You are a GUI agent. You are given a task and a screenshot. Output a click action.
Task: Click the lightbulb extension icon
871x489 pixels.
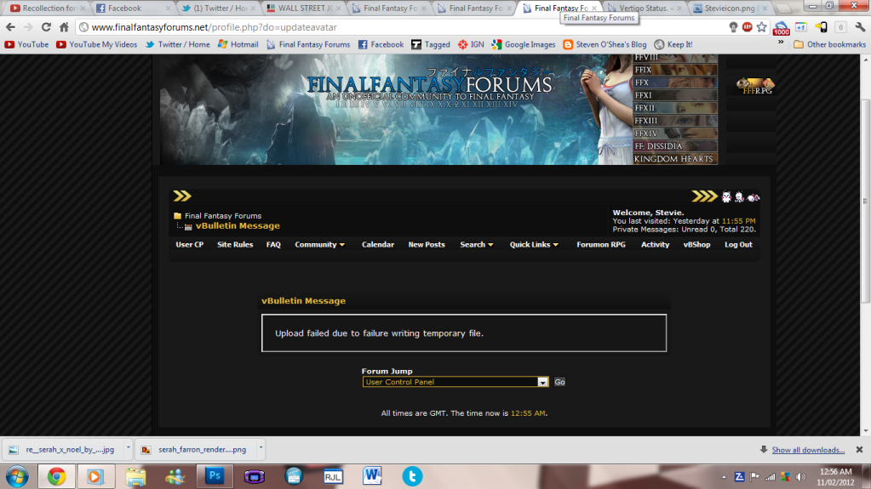pyautogui.click(x=733, y=27)
